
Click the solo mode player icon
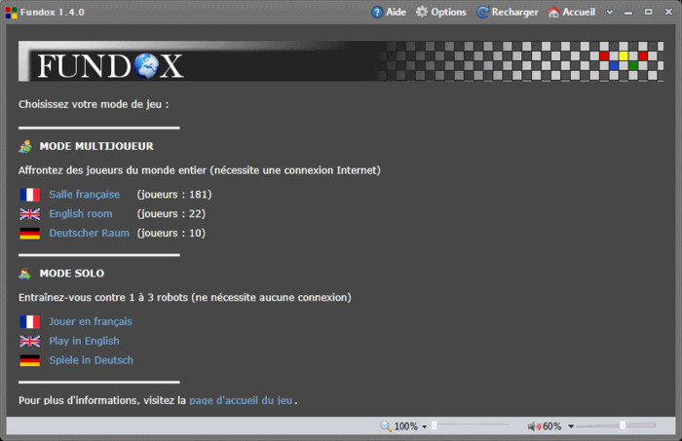coord(25,274)
